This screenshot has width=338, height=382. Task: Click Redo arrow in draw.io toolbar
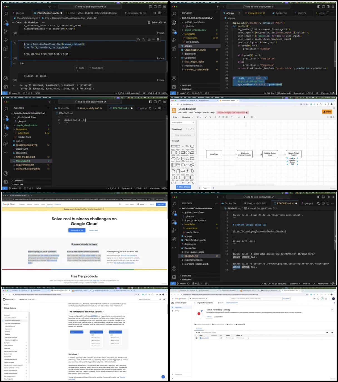pyautogui.click(x=210, y=117)
